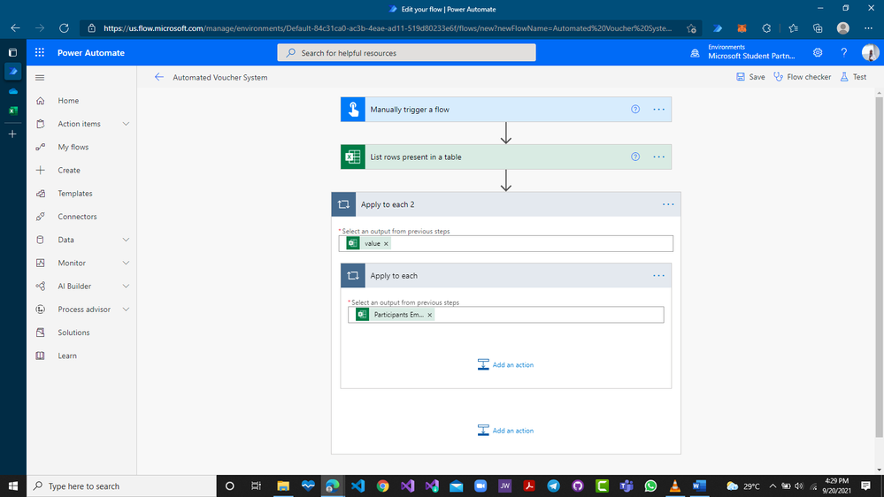The image size is (884, 497).
Task: Click the browser address bar
Action: pyautogui.click(x=389, y=28)
